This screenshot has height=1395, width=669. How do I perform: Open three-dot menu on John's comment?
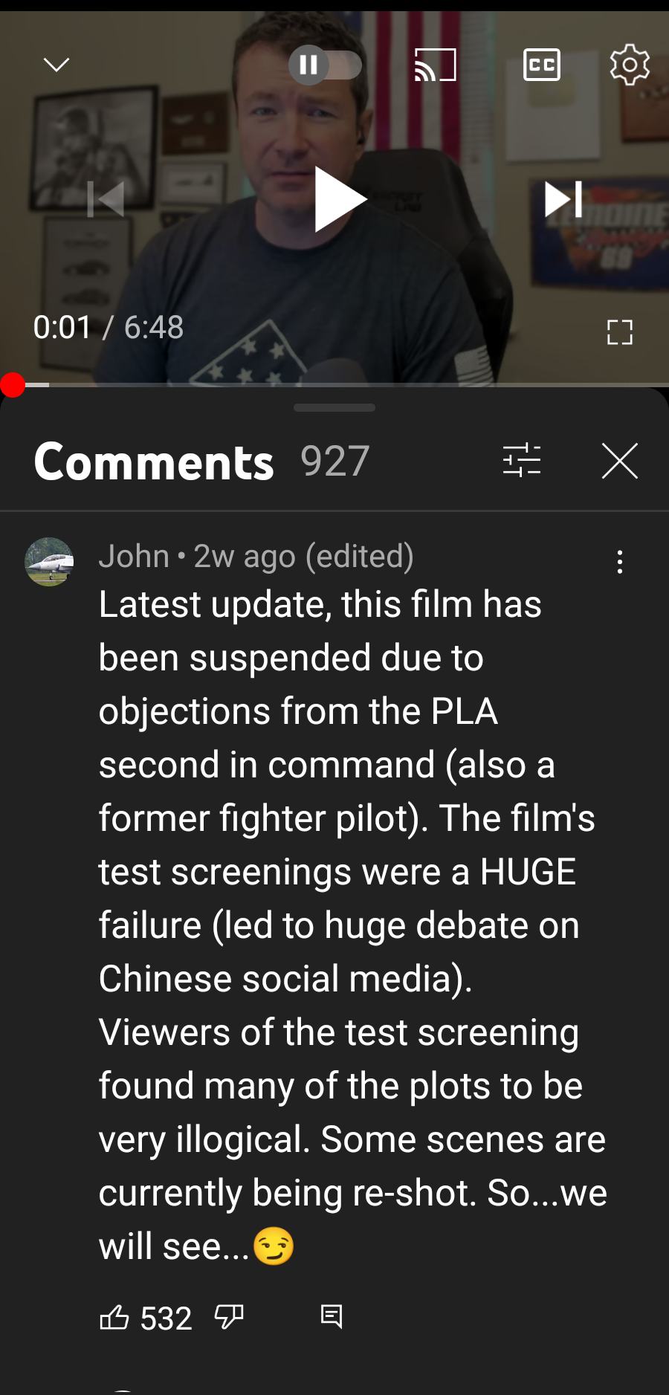point(620,562)
